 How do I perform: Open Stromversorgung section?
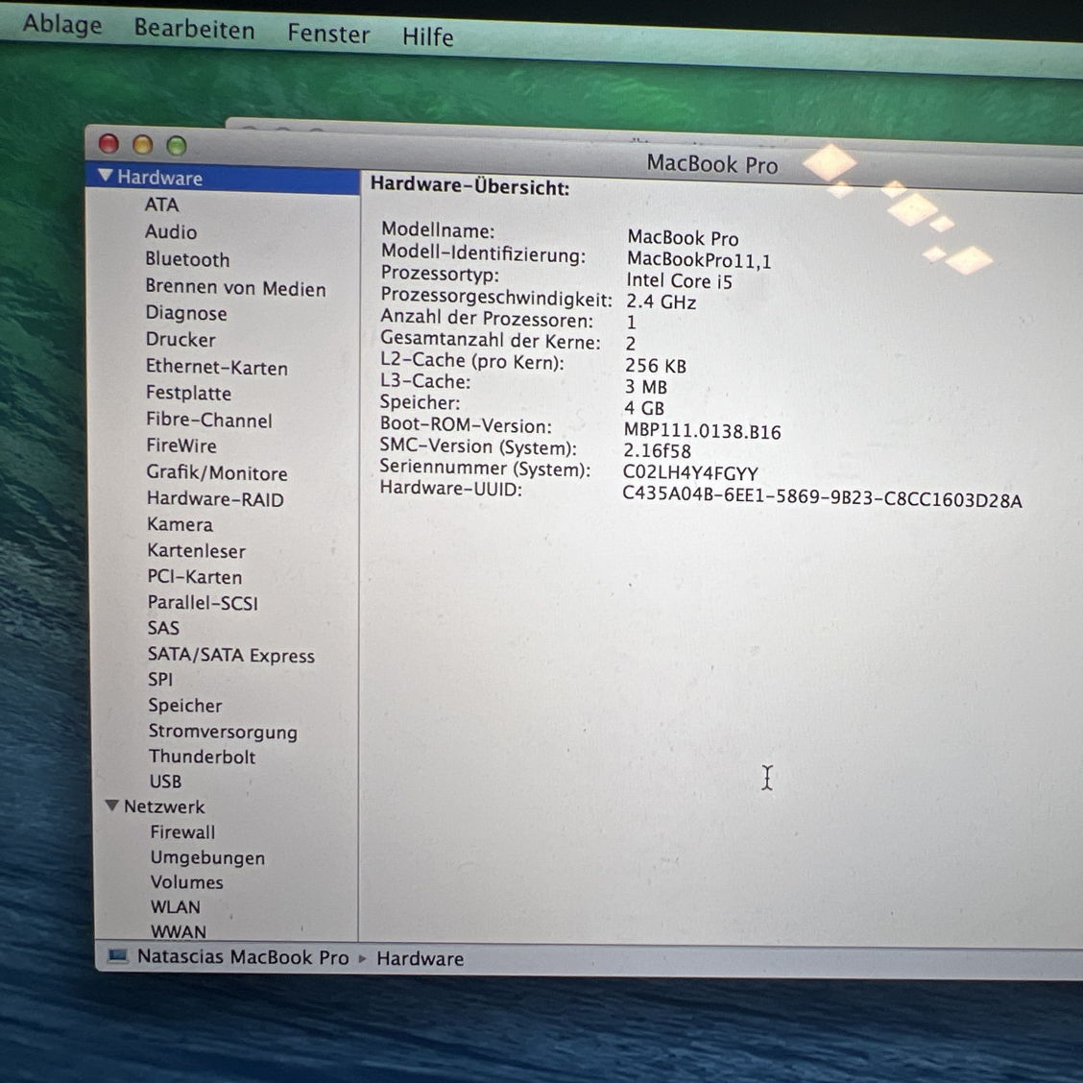[x=223, y=732]
